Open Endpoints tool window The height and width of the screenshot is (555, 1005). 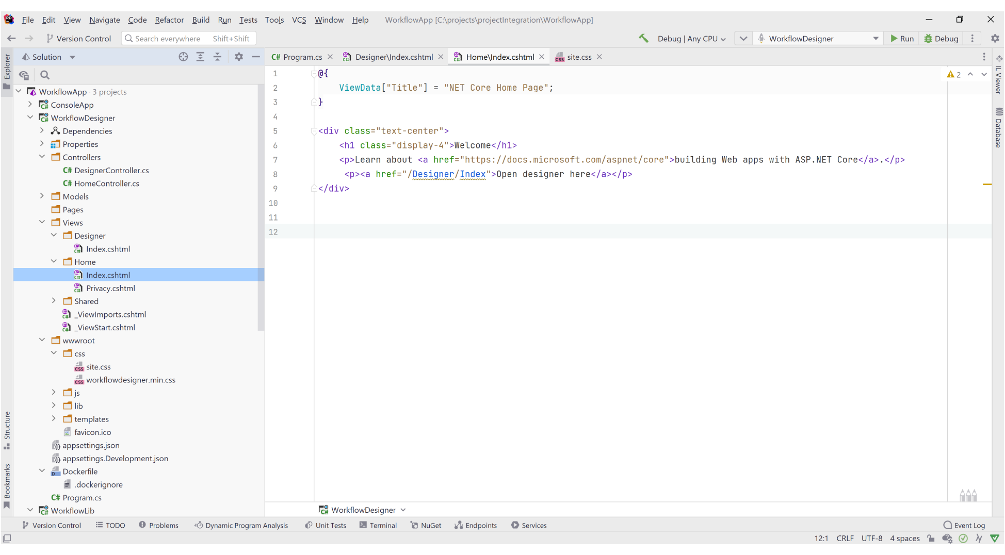(x=476, y=525)
